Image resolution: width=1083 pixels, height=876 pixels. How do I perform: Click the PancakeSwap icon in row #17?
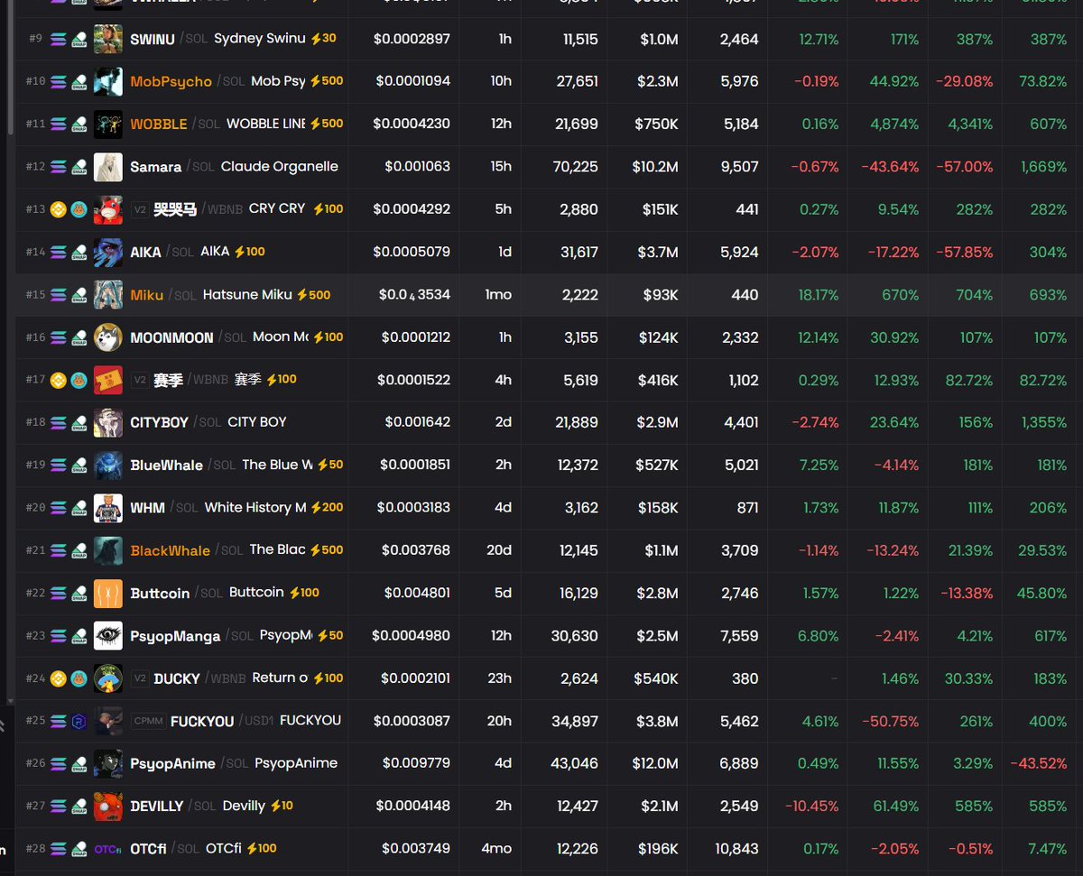point(79,380)
